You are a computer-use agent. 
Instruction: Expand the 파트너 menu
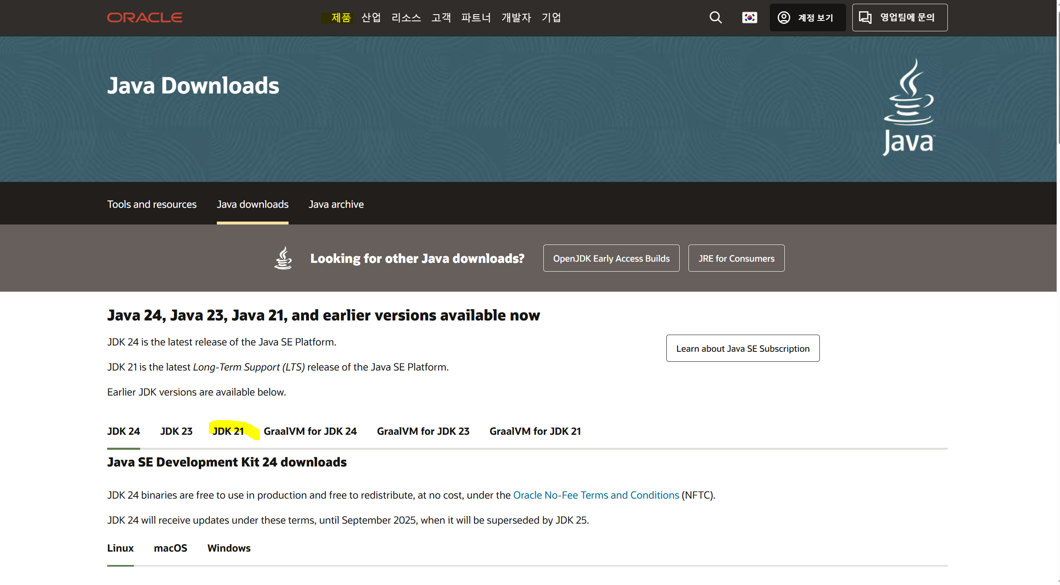476,18
